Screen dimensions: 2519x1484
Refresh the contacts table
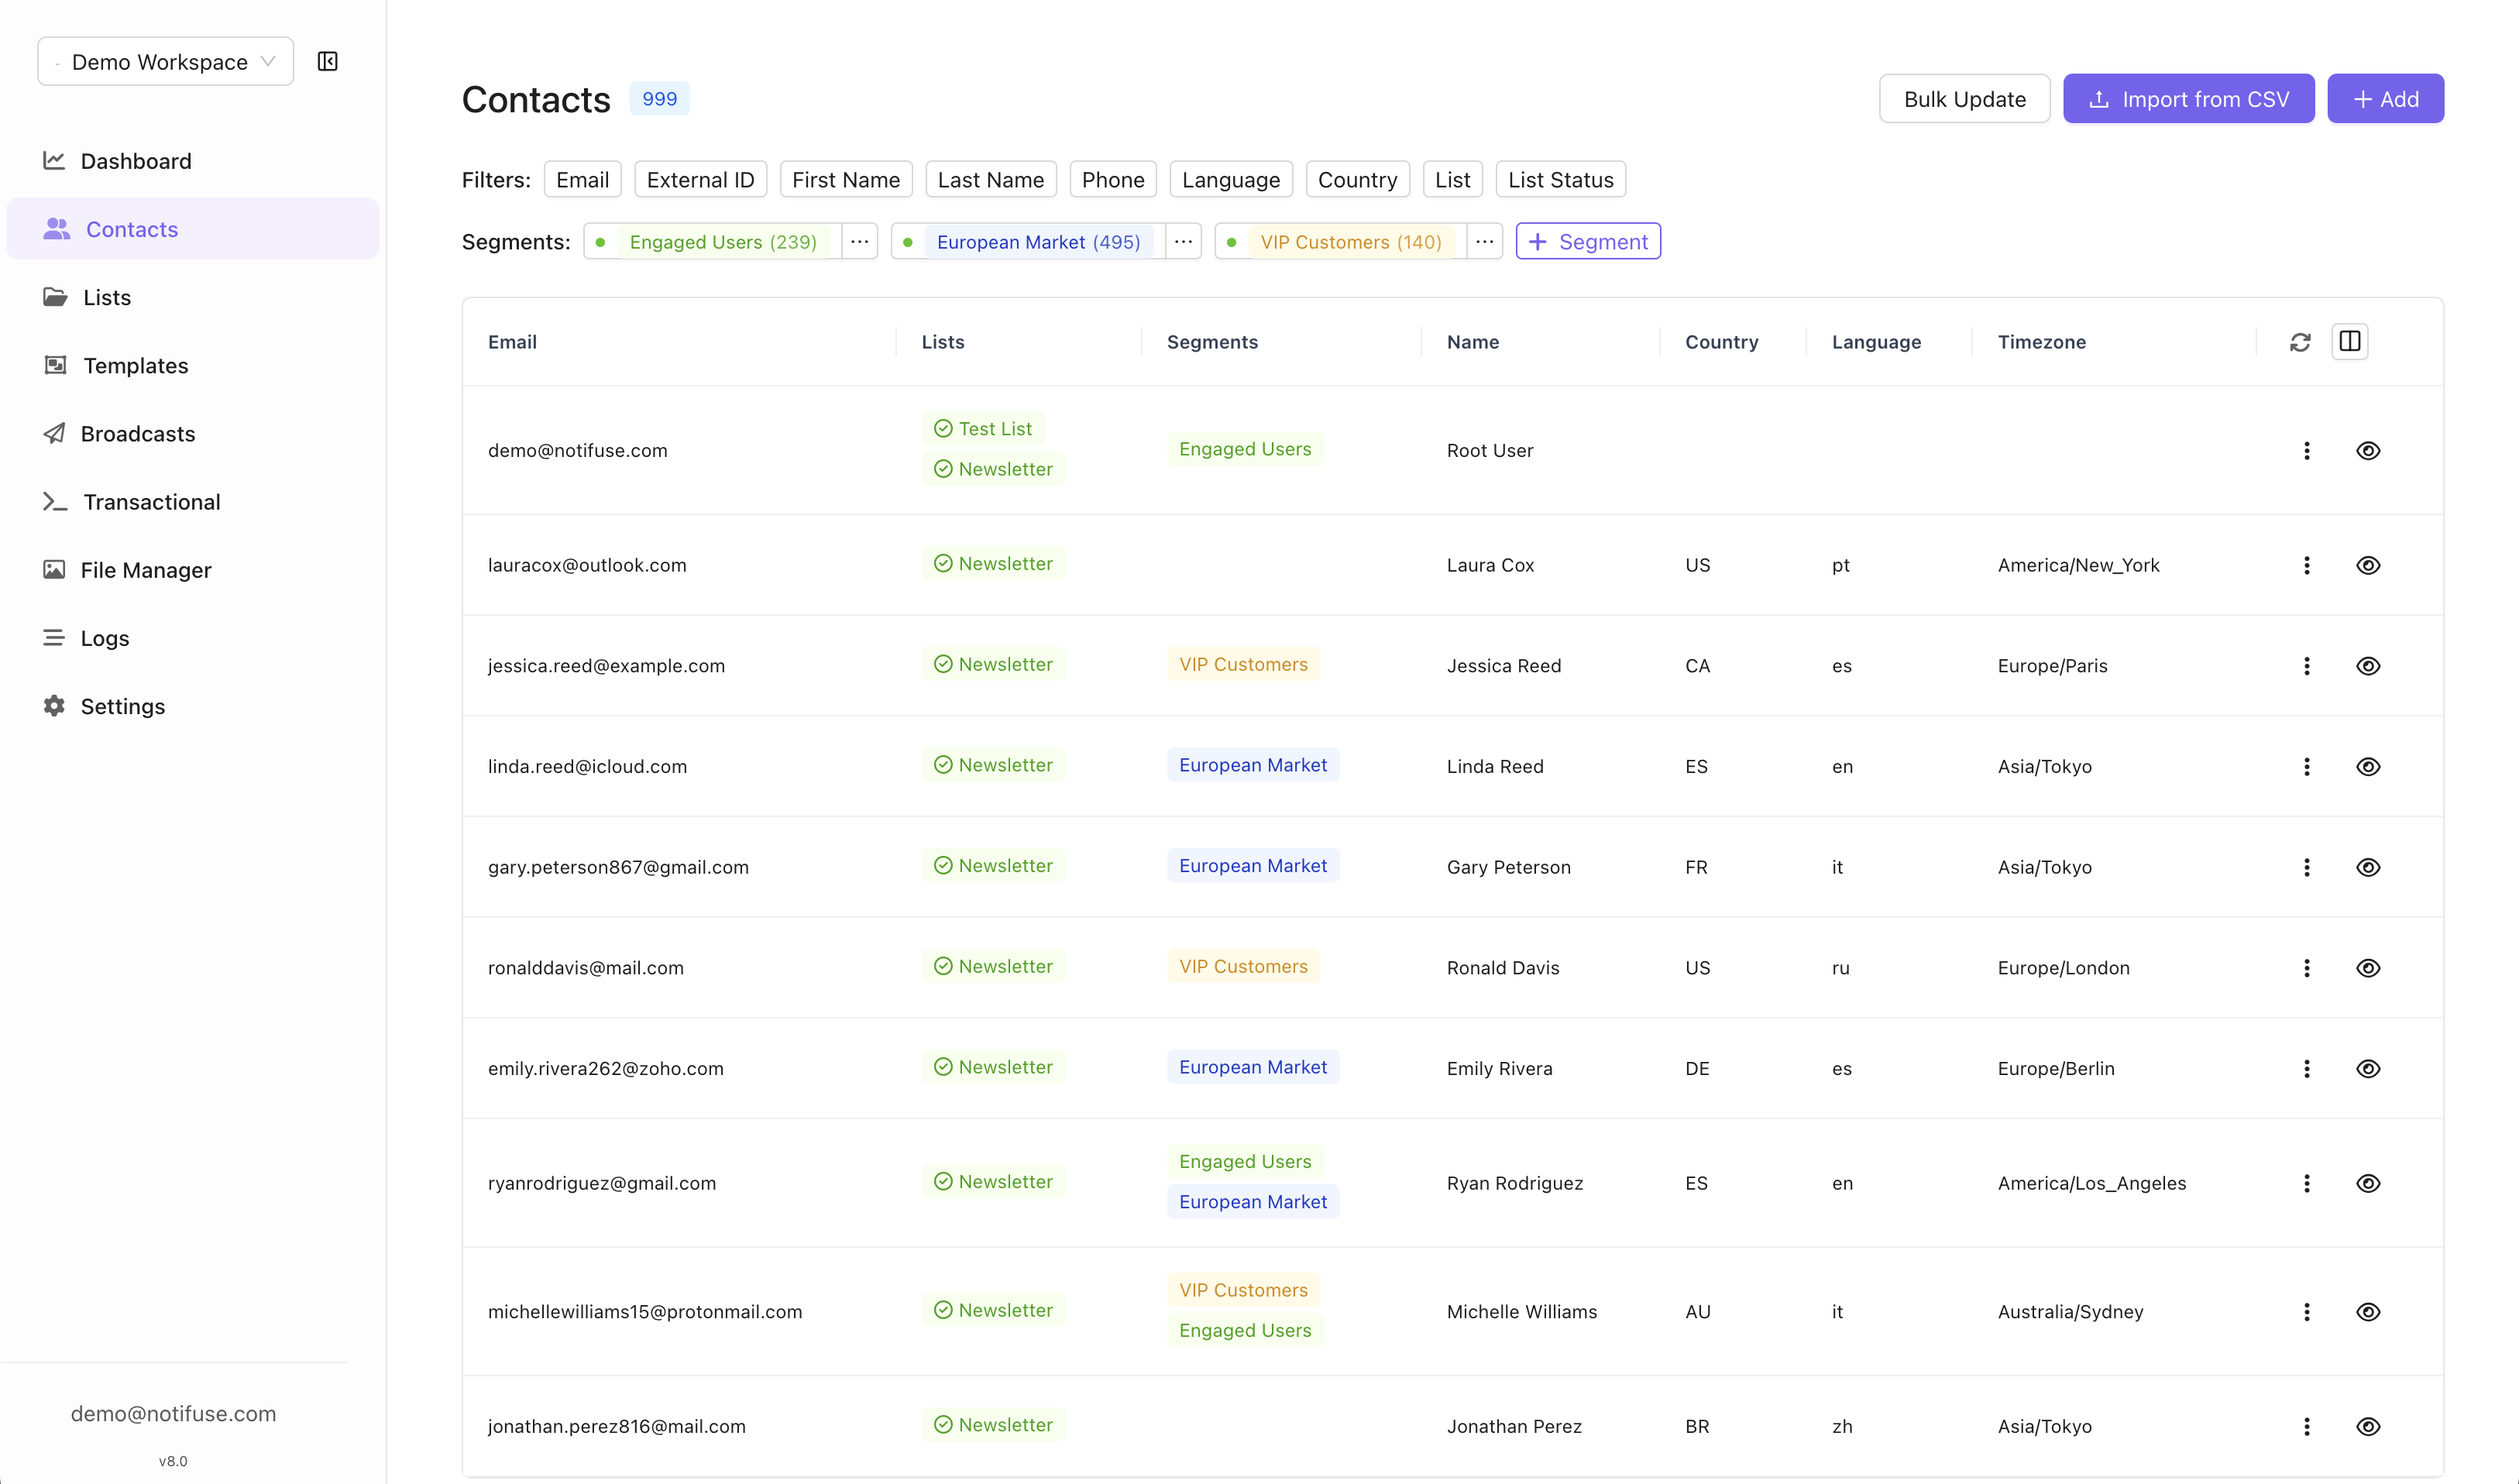click(x=2299, y=342)
